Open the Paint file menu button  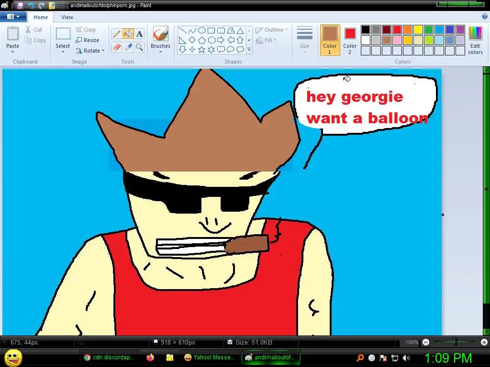(13, 17)
